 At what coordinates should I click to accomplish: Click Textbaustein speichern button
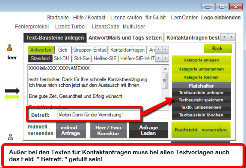[x=202, y=100]
